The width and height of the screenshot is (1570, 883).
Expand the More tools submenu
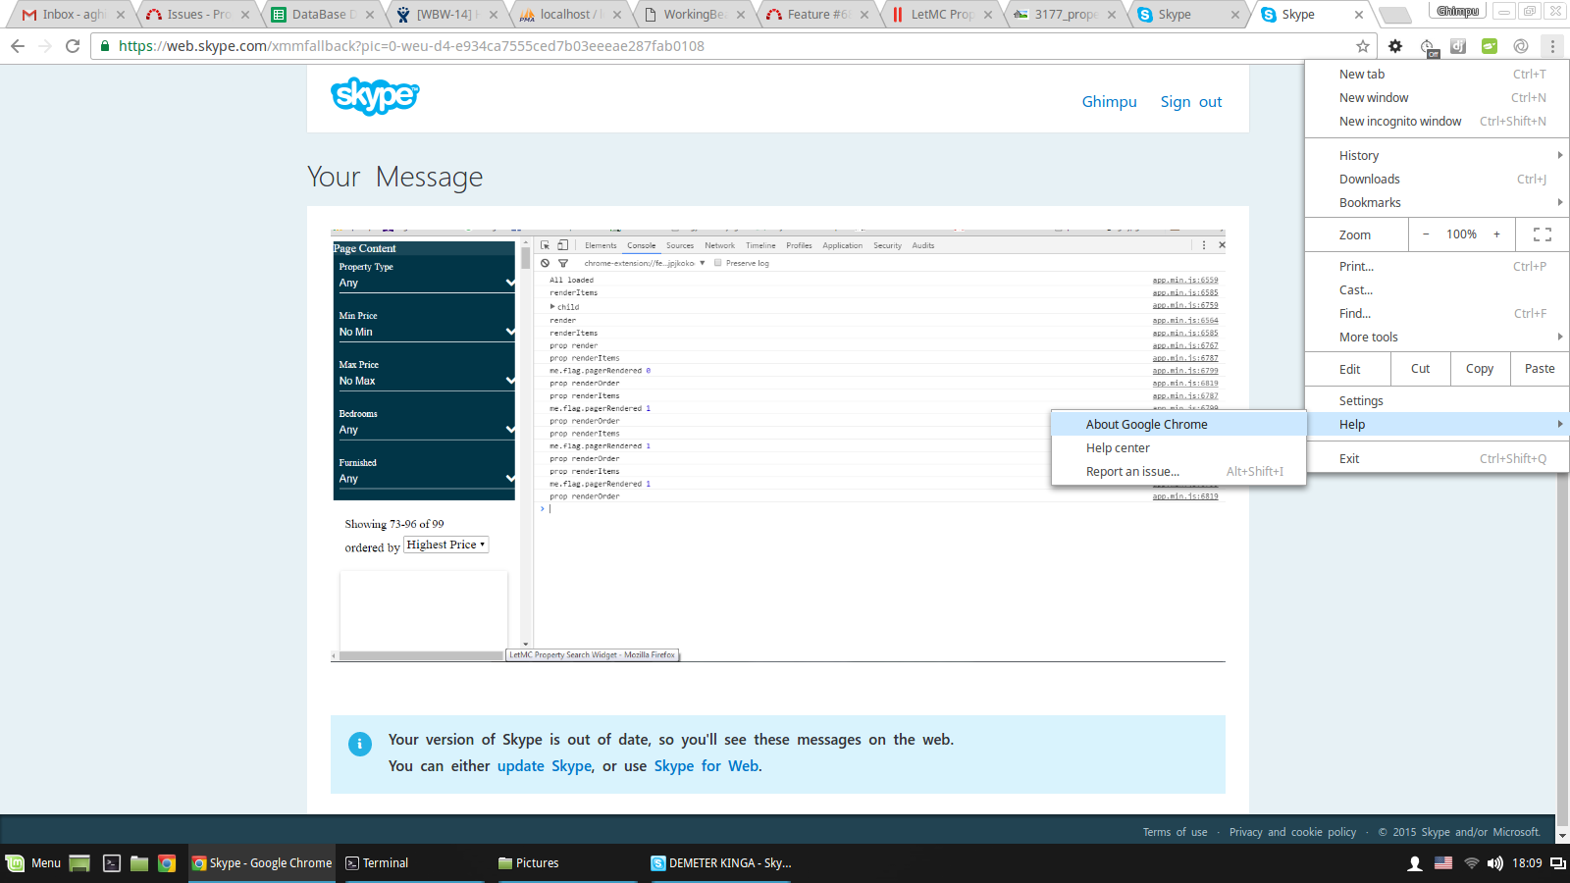1438,337
